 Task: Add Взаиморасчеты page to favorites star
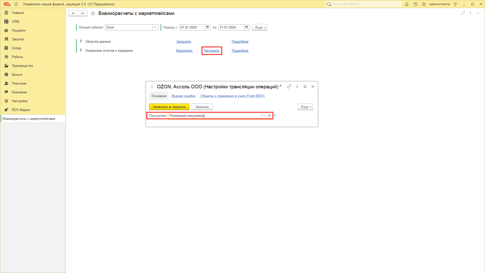pos(93,13)
